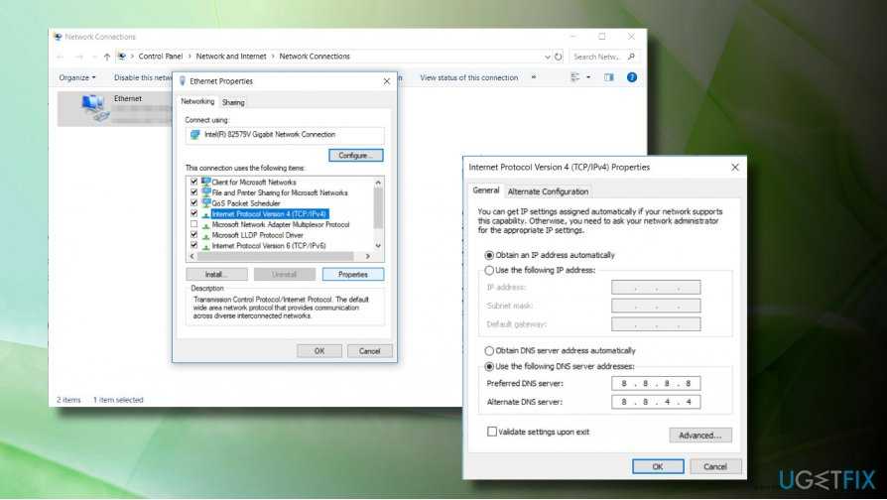Click Client for Microsoft Networks icon

(206, 183)
